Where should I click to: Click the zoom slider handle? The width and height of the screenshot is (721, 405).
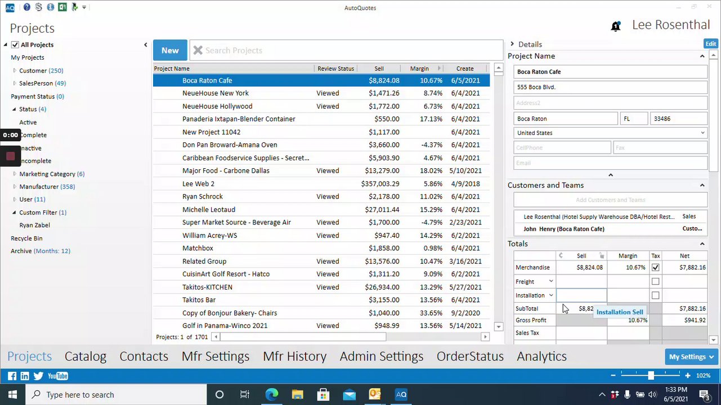tap(651, 375)
